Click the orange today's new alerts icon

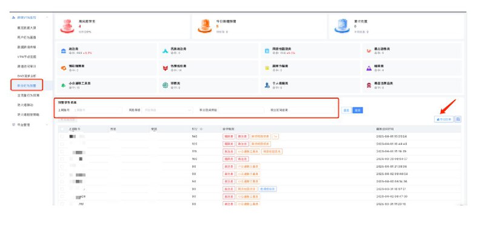[x=205, y=27]
